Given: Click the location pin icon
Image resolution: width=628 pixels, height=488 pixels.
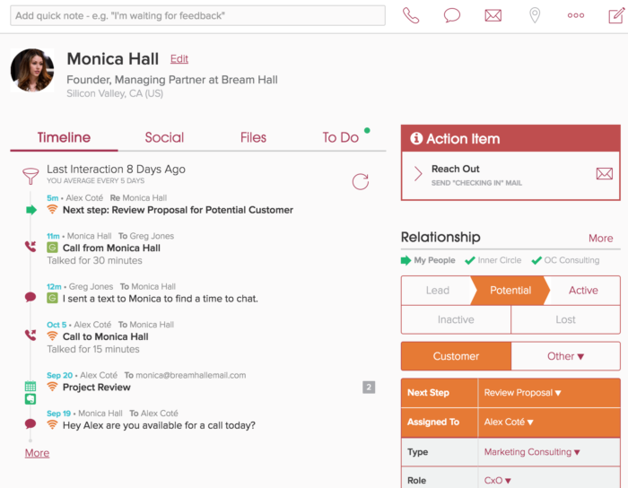Looking at the screenshot, I should tap(535, 15).
